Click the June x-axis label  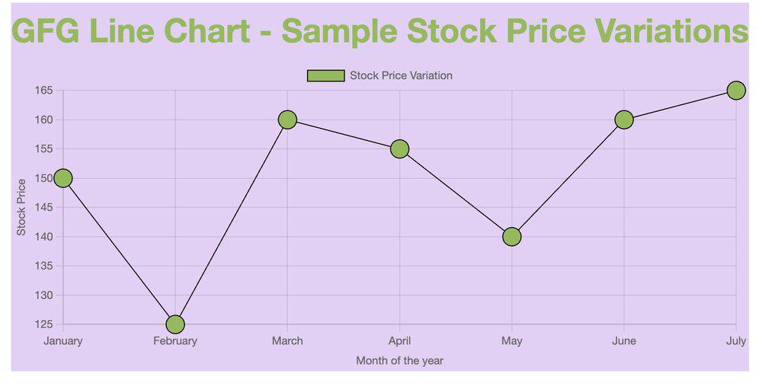coord(624,341)
